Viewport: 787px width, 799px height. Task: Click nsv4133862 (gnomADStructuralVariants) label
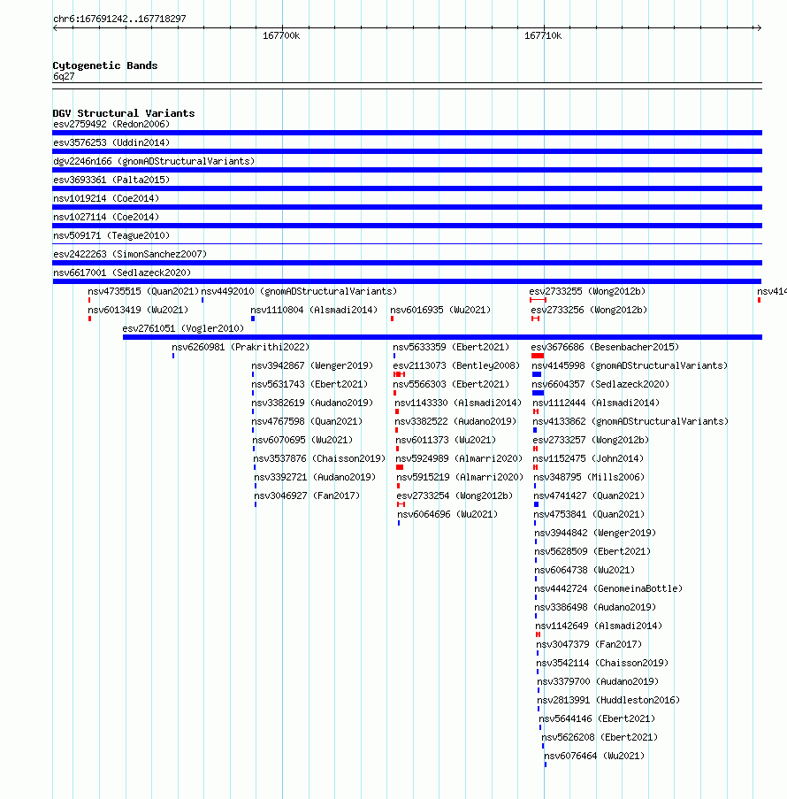click(630, 422)
